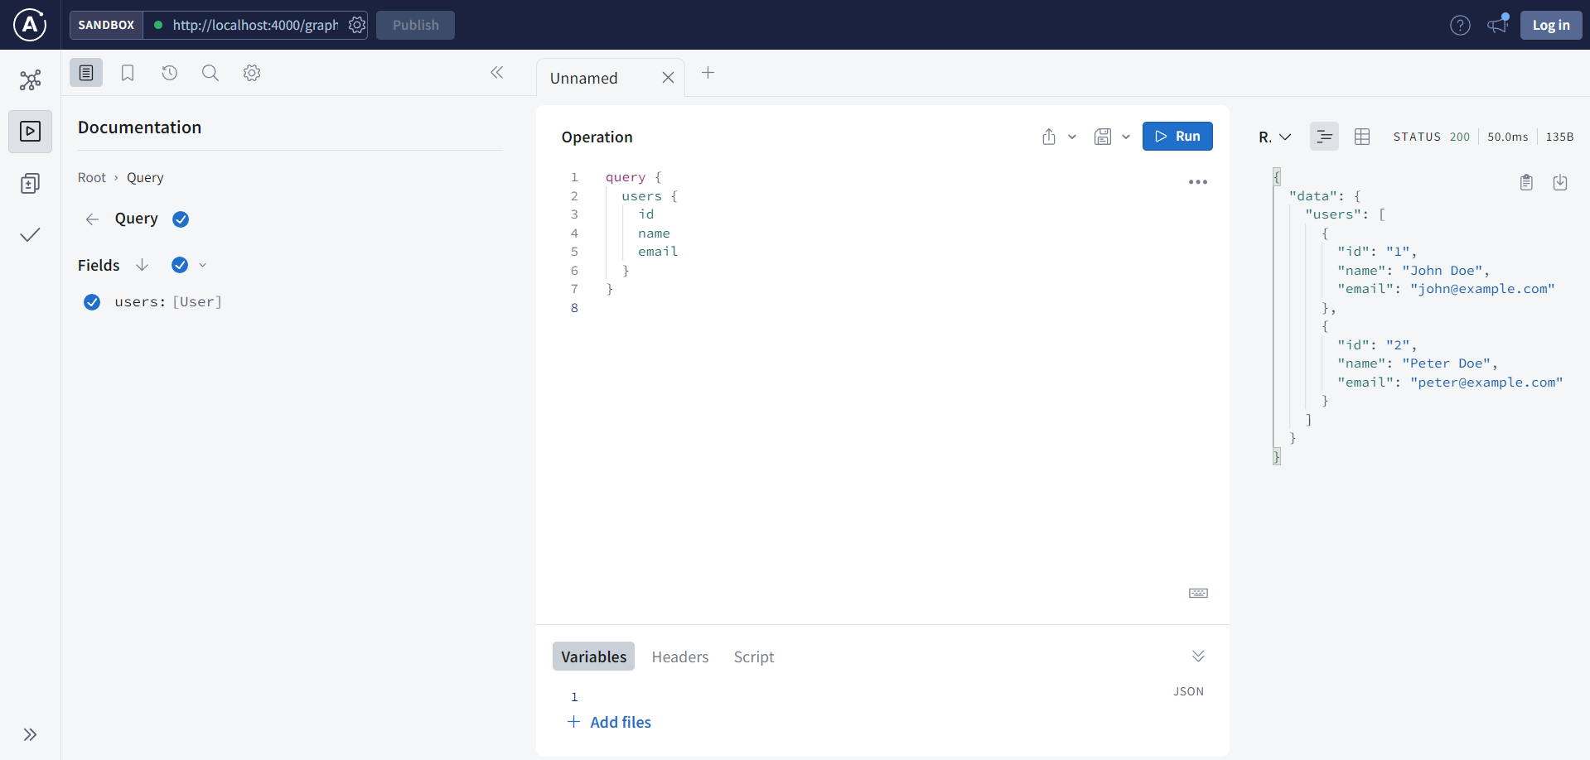This screenshot has width=1590, height=760.
Task: Open operation editor three-dot menu
Action: coord(1198,182)
